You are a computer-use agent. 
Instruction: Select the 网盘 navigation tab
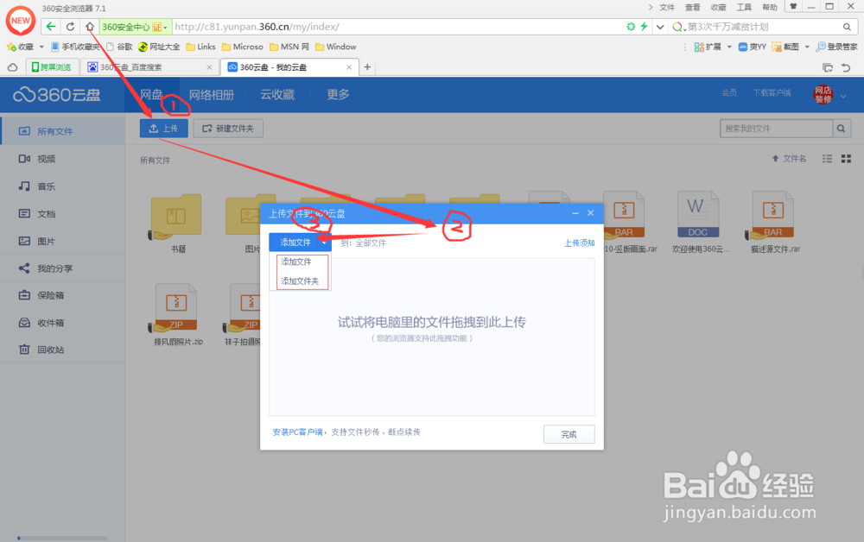pos(151,95)
